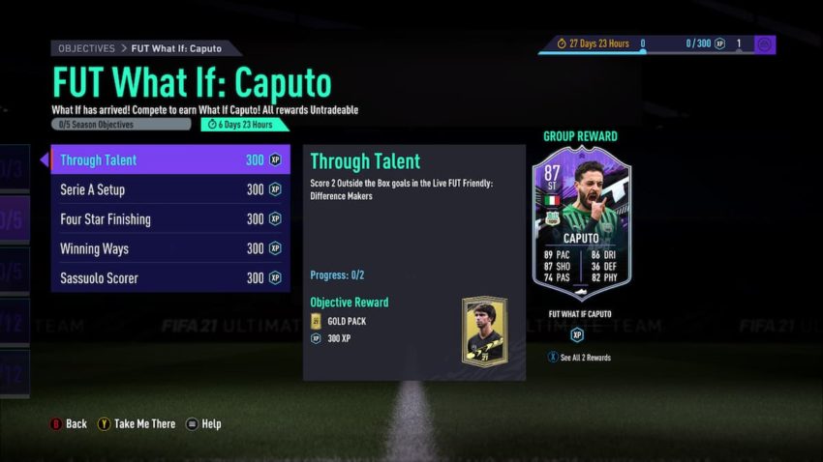
Task: Click See All 2 Rewards link
Action: [585, 358]
